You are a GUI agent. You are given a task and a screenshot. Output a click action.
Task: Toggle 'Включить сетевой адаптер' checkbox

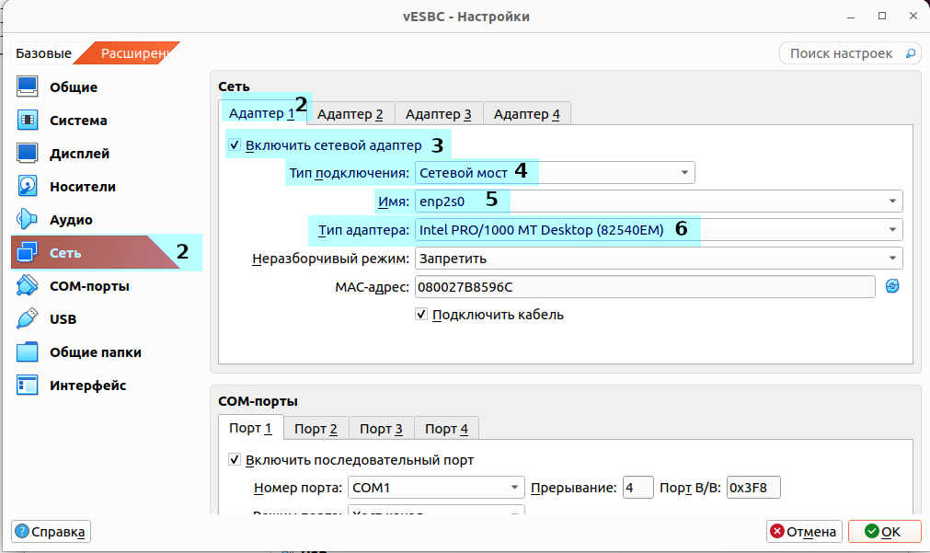(x=235, y=145)
